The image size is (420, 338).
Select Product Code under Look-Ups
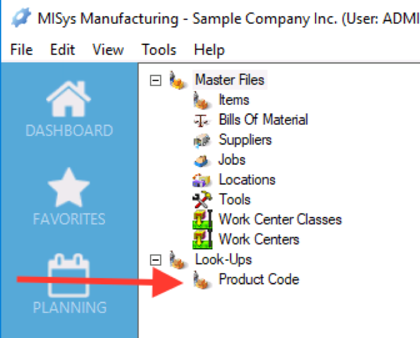[x=259, y=279]
